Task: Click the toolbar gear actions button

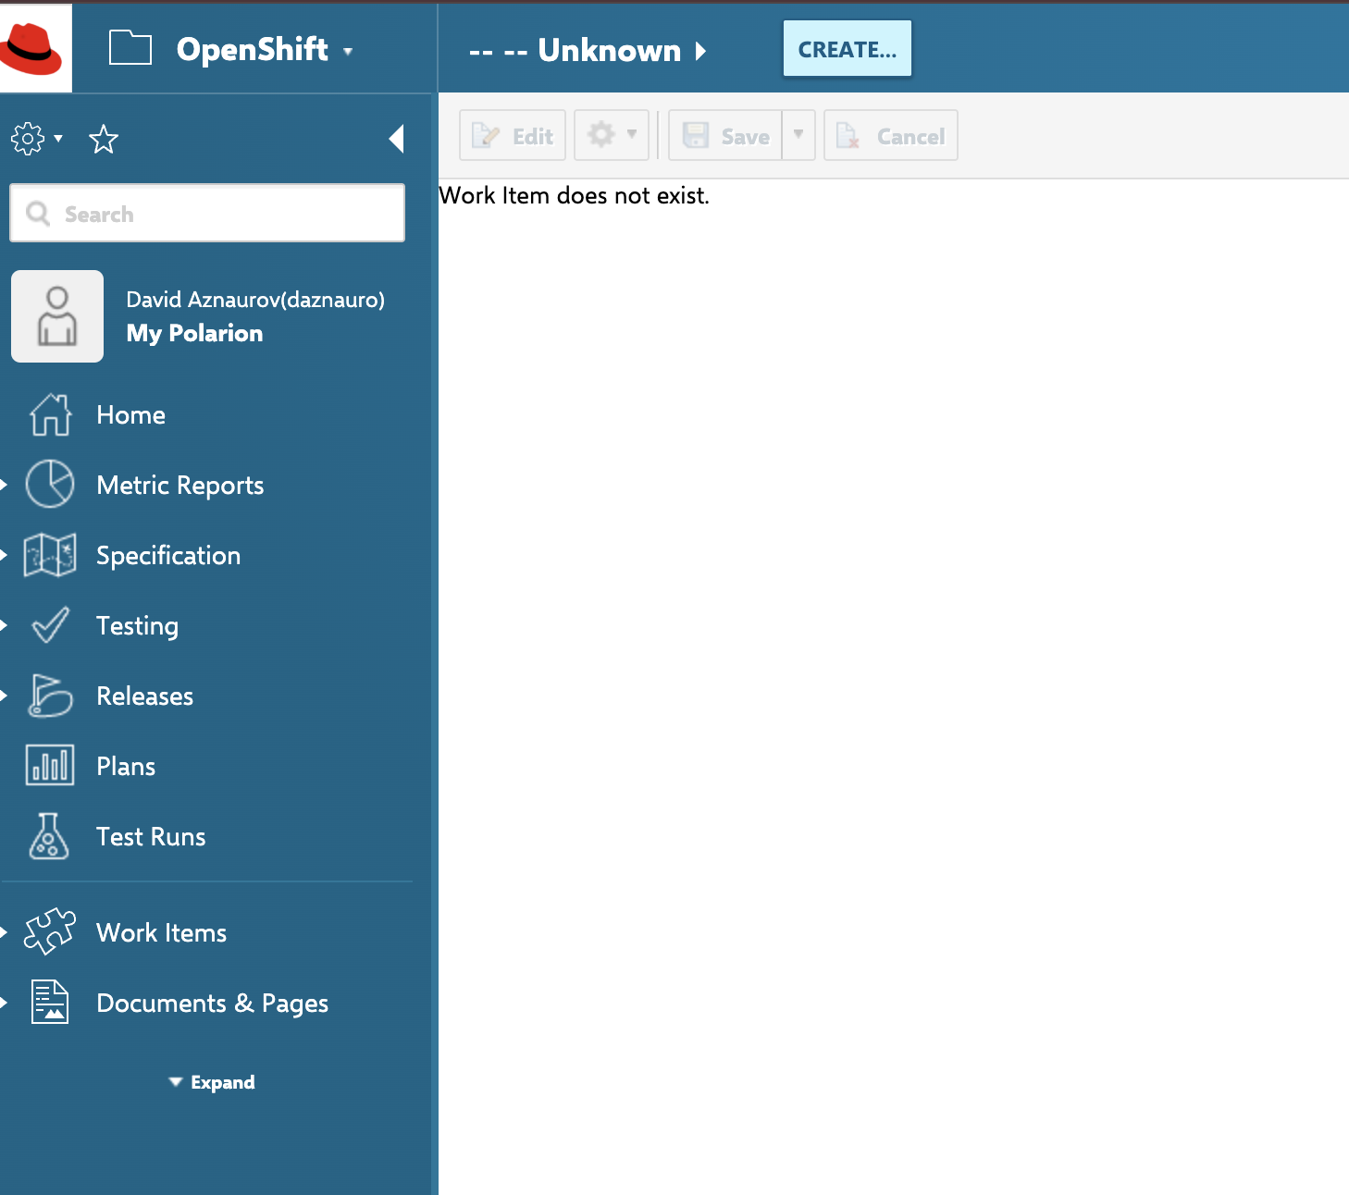Action: (612, 135)
